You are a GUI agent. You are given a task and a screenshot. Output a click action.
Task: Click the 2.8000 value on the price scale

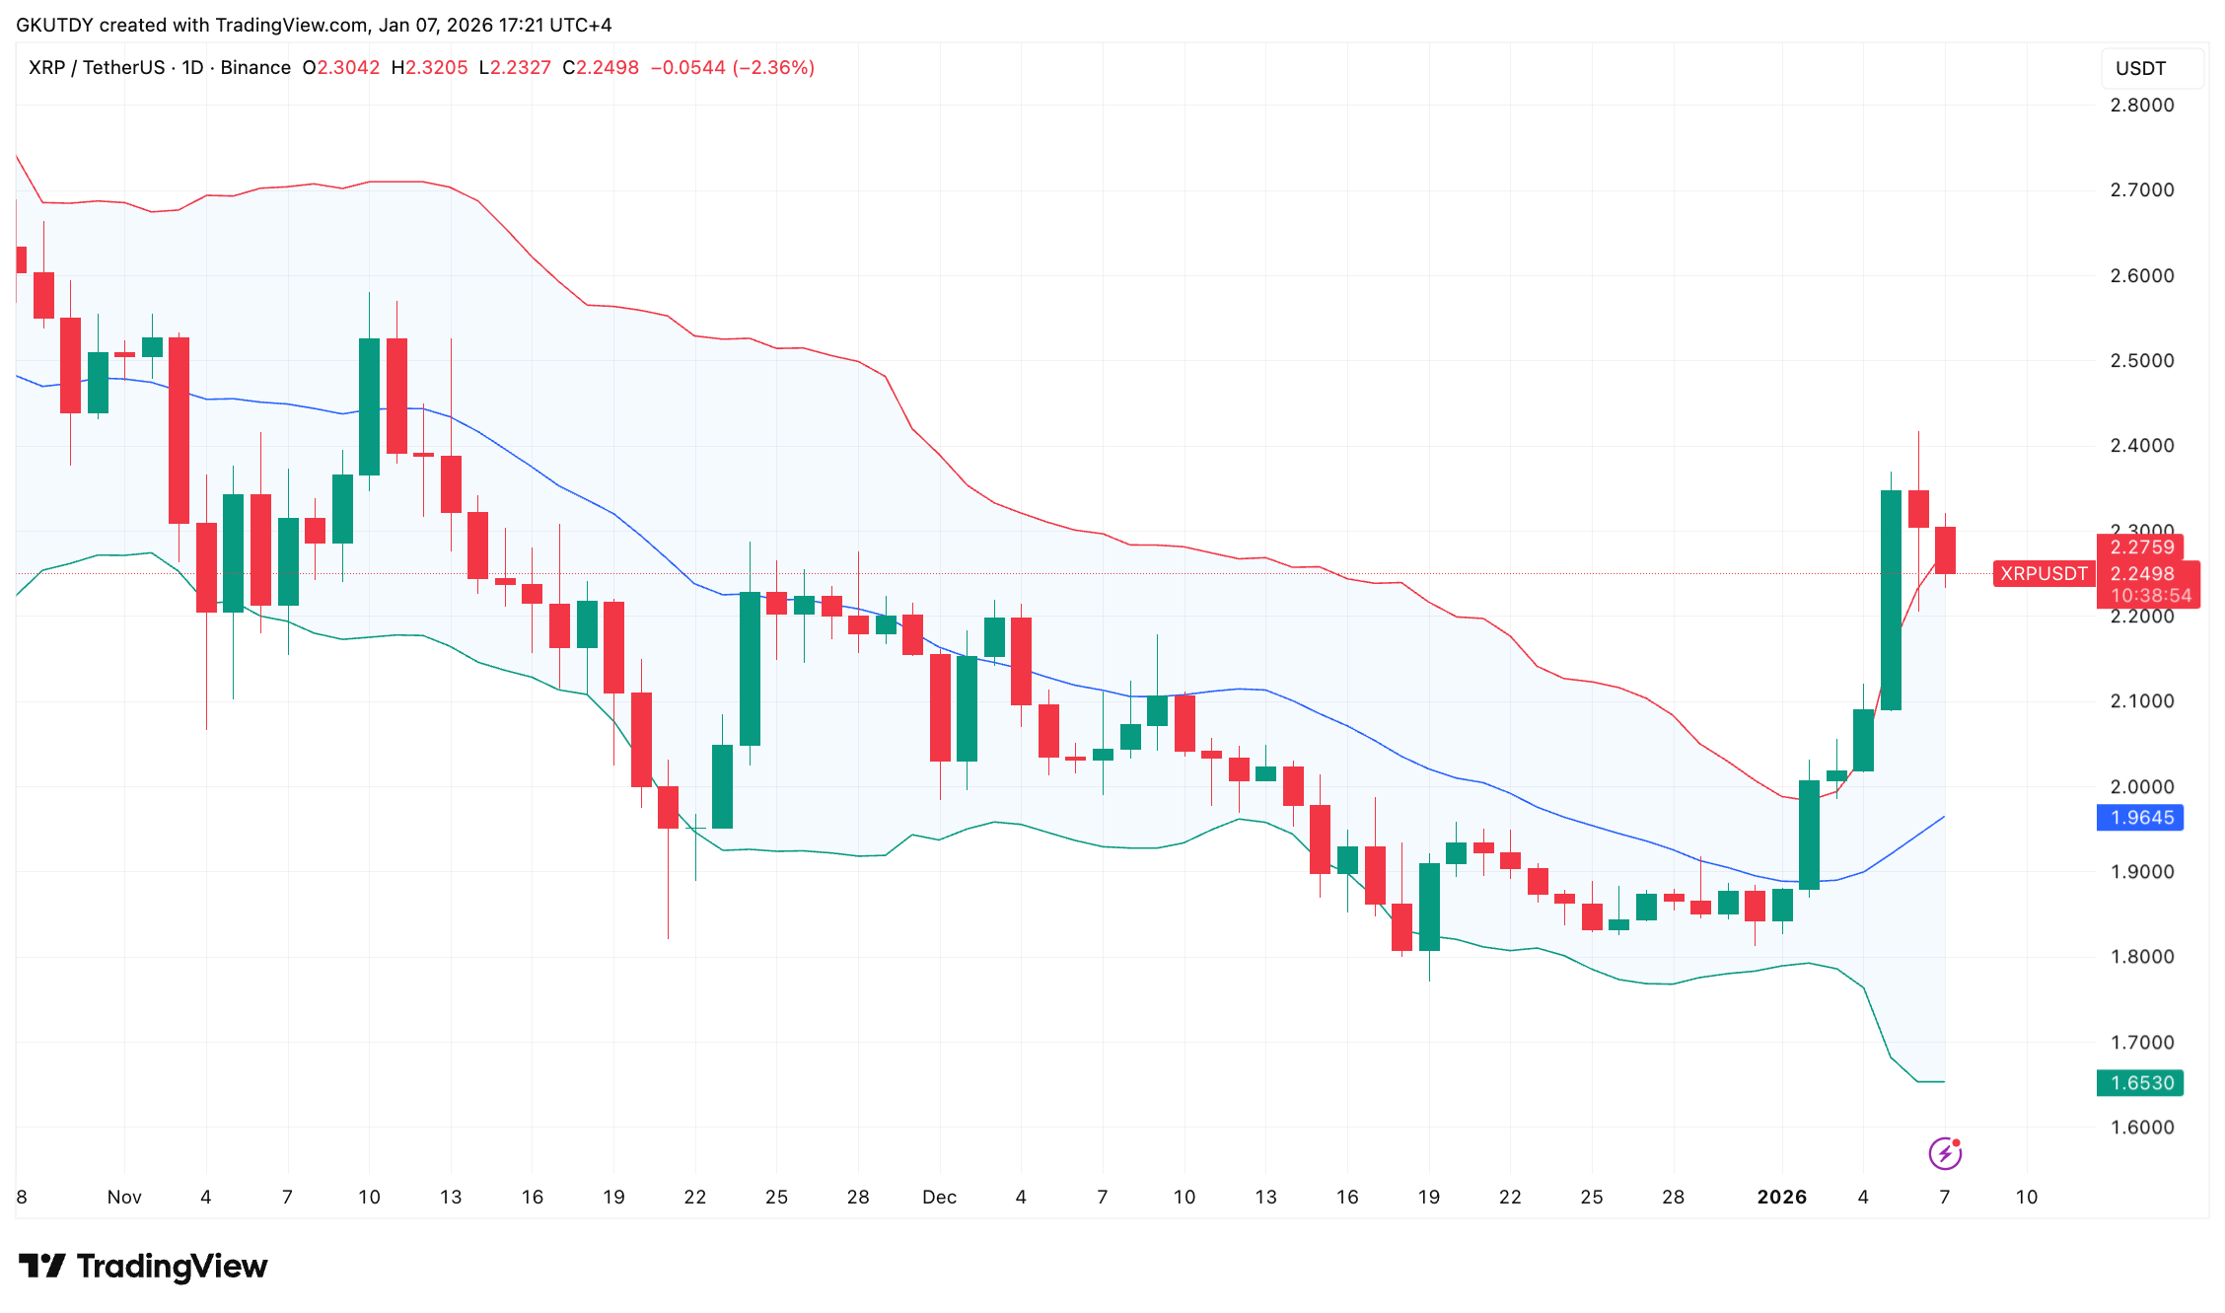(x=2141, y=106)
